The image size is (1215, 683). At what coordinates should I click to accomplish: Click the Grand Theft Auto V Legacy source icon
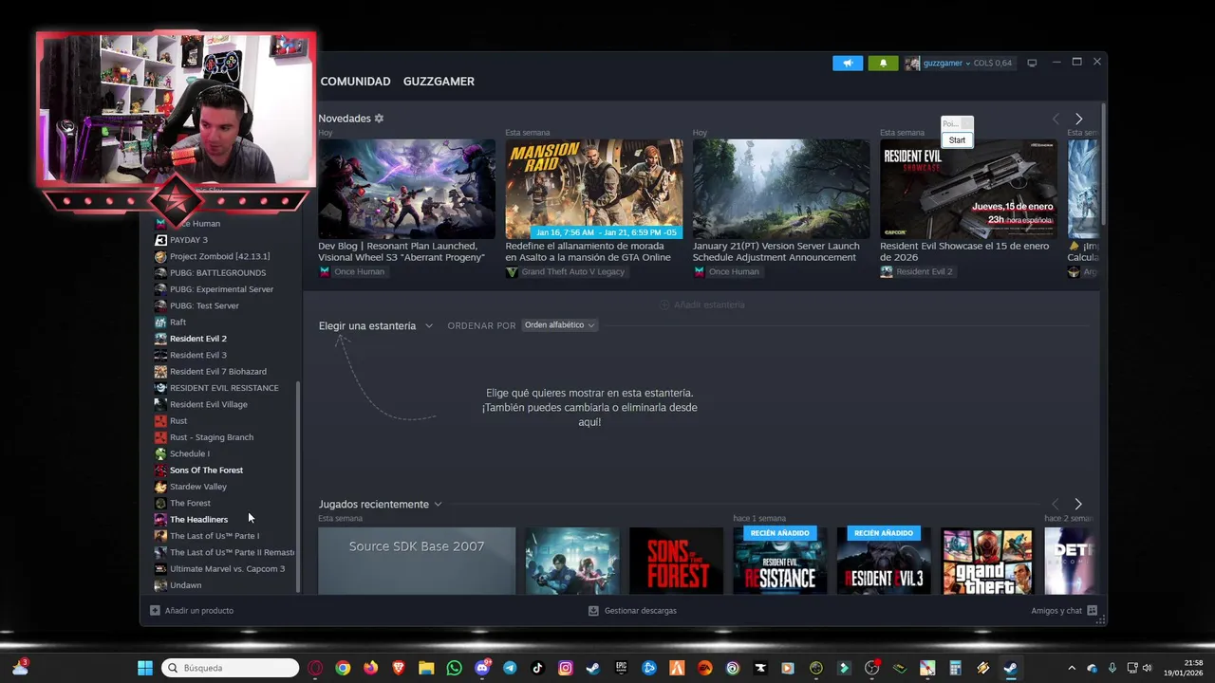pos(512,271)
